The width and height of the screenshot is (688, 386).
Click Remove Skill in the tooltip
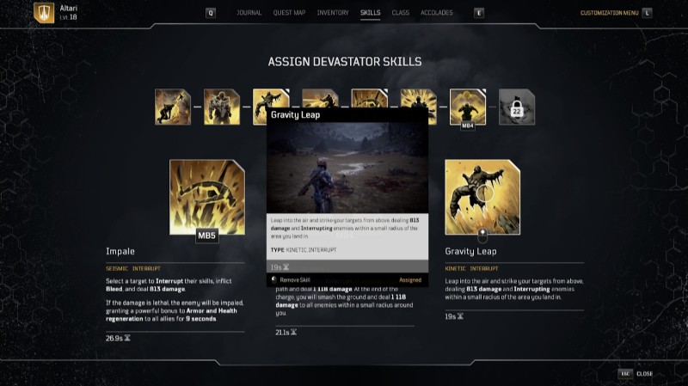click(291, 280)
